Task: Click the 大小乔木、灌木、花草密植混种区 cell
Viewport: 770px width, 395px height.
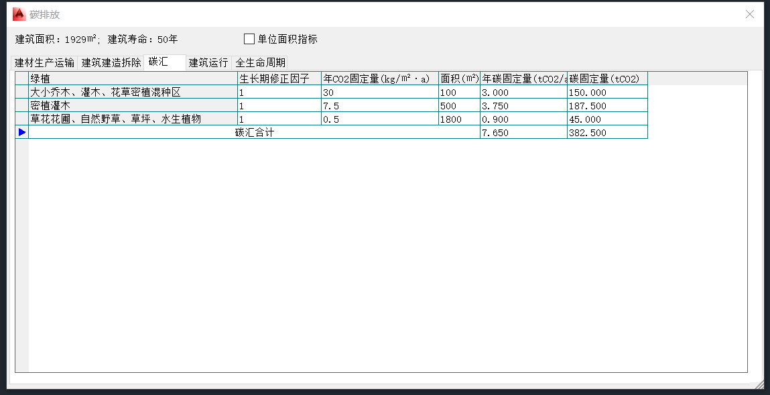Action: click(133, 93)
